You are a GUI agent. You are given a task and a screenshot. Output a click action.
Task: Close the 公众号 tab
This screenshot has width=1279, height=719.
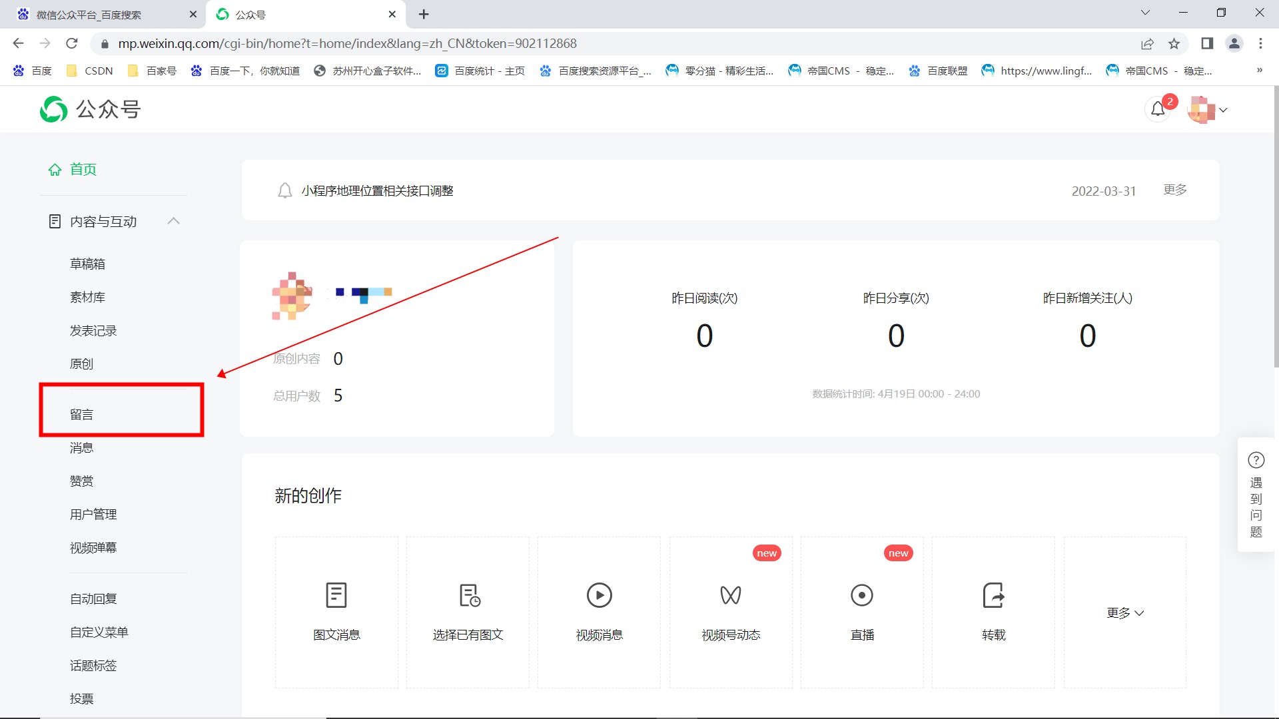coord(392,14)
